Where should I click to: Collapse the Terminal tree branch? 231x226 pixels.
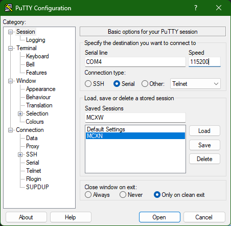[x=10, y=49]
